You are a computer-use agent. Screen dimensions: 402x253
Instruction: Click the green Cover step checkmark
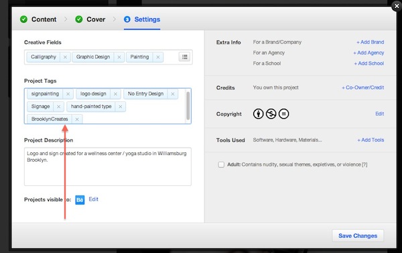(79, 19)
